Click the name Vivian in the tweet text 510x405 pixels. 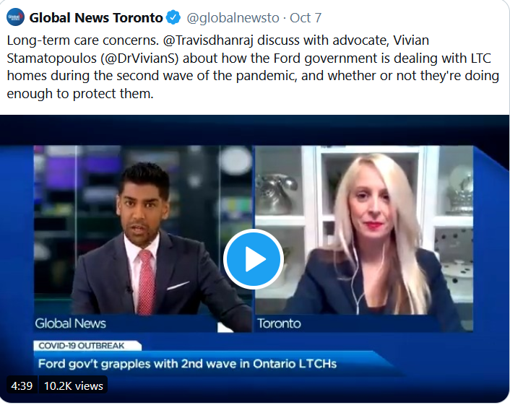411,40
